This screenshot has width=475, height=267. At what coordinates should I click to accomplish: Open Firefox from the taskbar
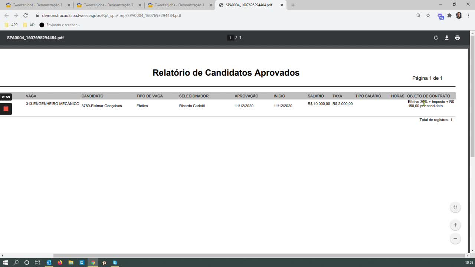[x=60, y=263]
